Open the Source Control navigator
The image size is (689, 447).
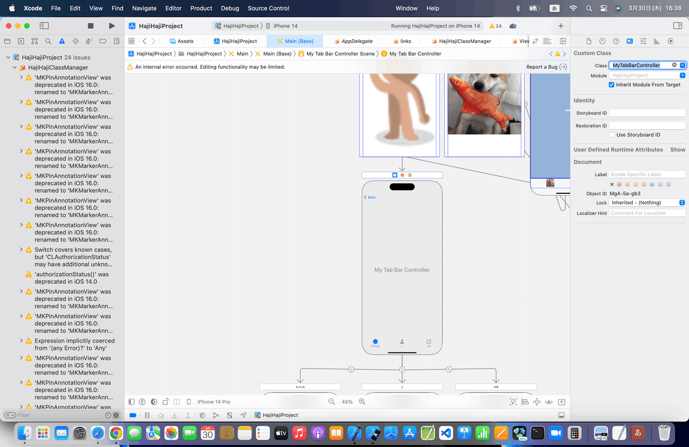[x=21, y=41]
